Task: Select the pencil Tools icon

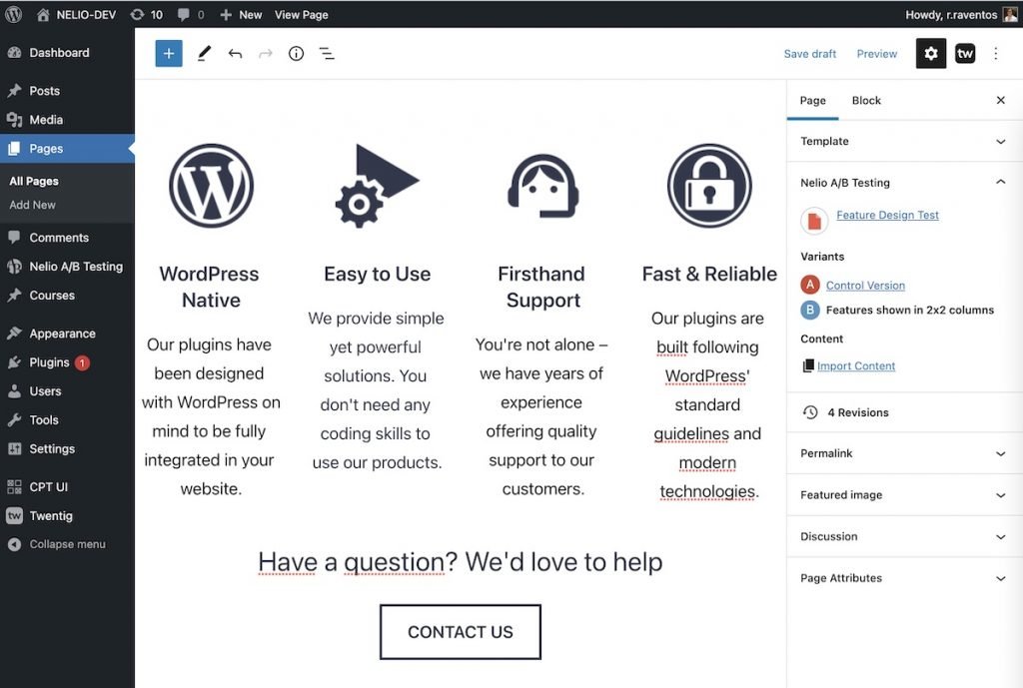Action: [x=204, y=54]
